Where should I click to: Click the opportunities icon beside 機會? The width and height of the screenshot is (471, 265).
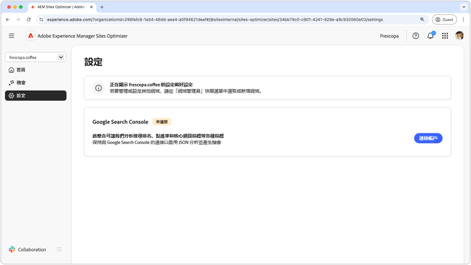click(11, 83)
